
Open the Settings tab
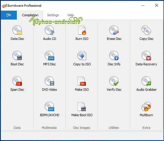pyautogui.click(x=53, y=15)
